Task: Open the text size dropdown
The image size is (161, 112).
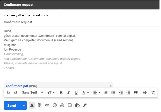Action: [x=51, y=92]
